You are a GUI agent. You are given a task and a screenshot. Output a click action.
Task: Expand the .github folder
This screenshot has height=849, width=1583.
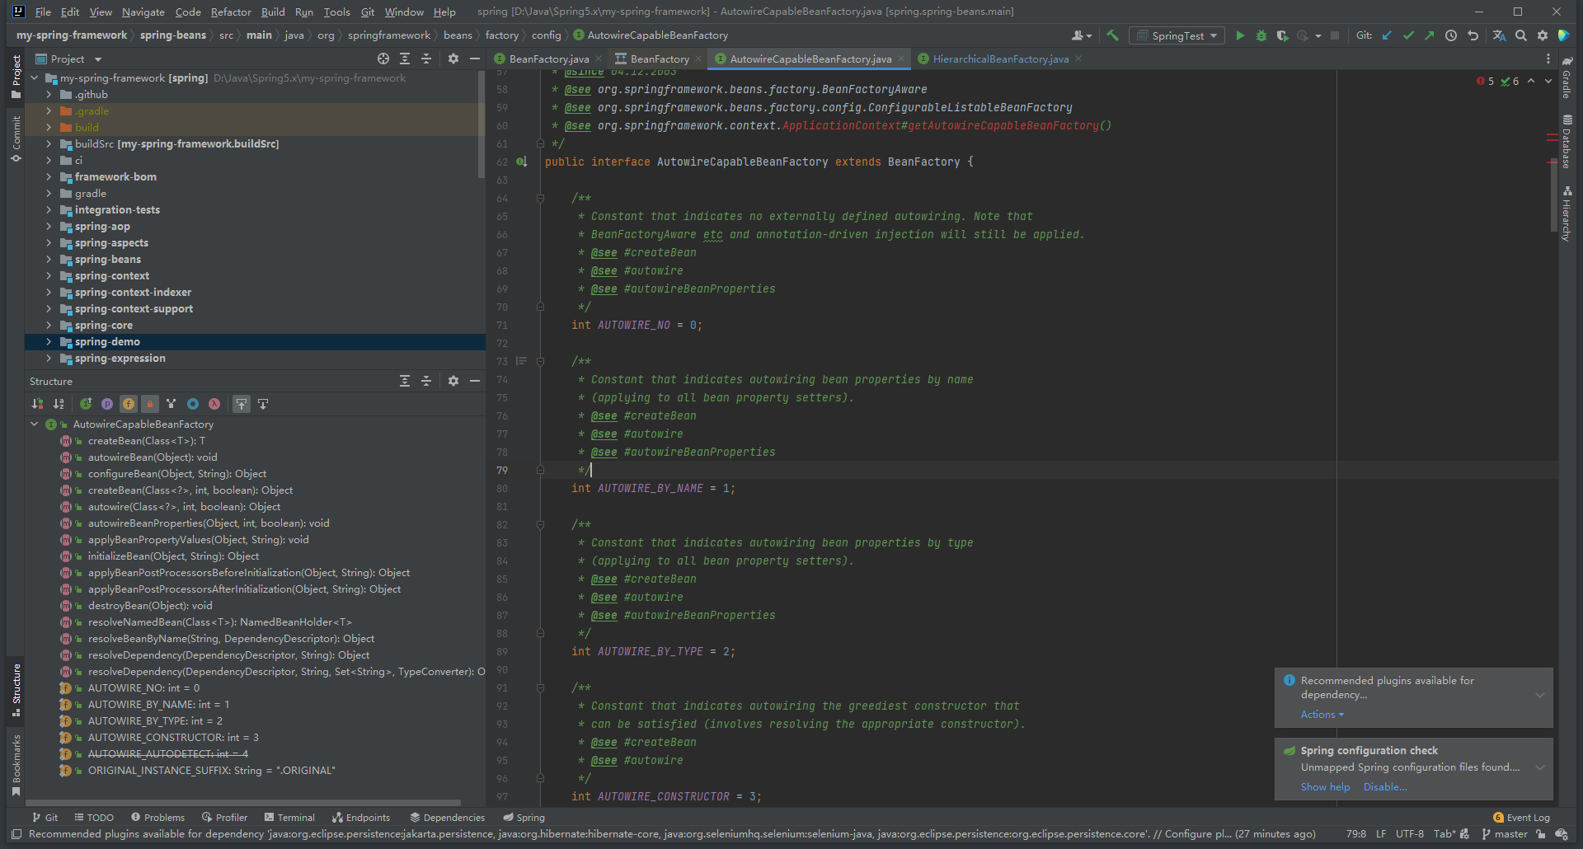49,95
